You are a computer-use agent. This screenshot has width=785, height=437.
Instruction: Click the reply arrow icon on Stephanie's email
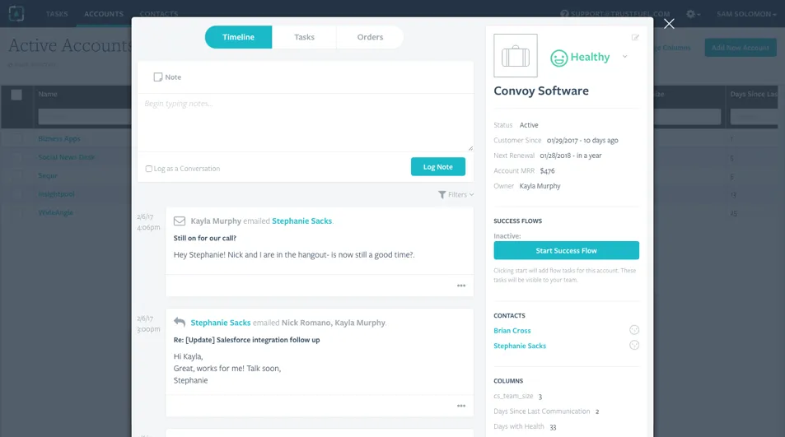pyautogui.click(x=180, y=323)
